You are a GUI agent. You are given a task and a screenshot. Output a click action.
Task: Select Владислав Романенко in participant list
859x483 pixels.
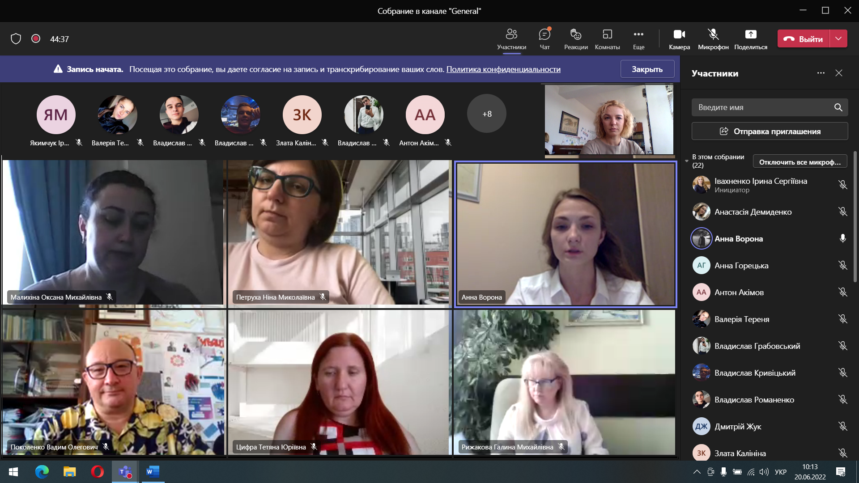click(x=770, y=399)
